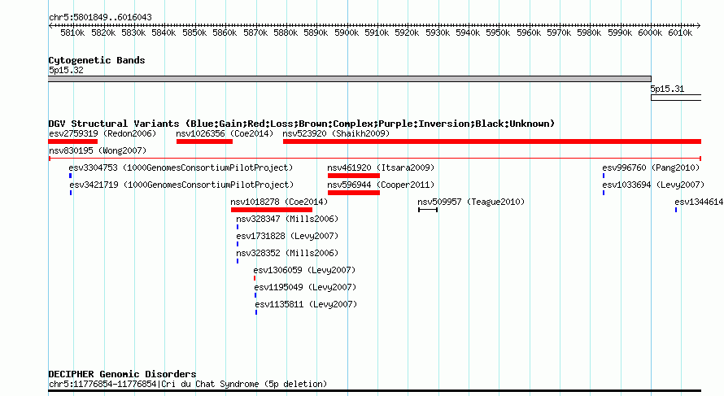Click the red bar under nsv461920
The height and width of the screenshot is (396, 724).
pyautogui.click(x=354, y=176)
